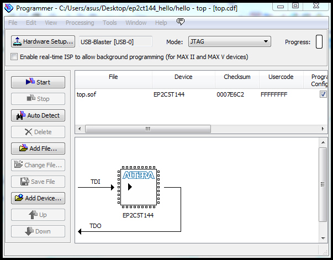Viewport: 333px width, 260px height.
Task: Click the File column header
Action: point(113,79)
